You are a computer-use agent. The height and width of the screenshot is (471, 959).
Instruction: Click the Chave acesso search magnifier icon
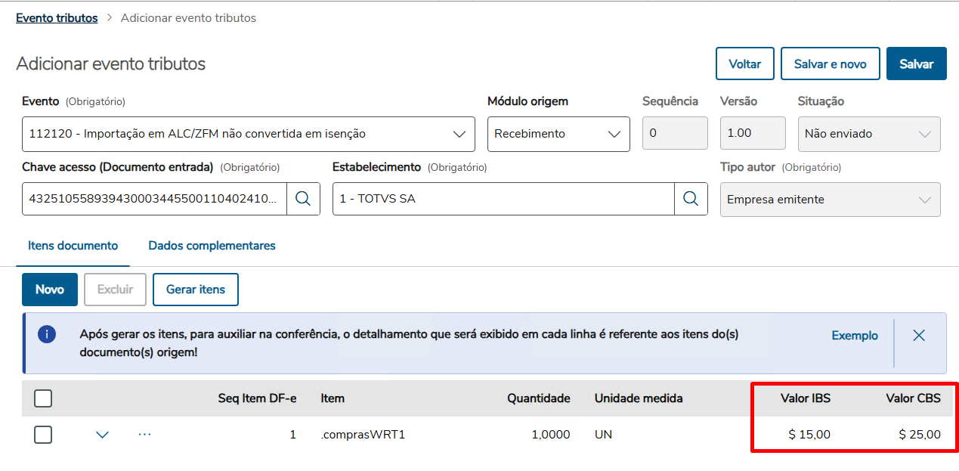303,199
